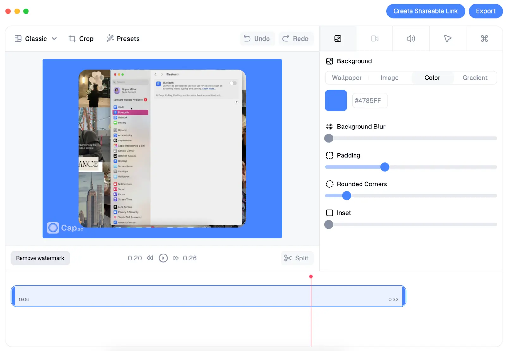Viewport: 506px width, 351px height.
Task: Click the Inset square icon
Action: point(330,213)
